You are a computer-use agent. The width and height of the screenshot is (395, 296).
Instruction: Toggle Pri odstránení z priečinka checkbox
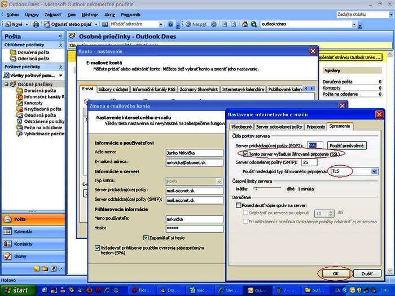[245, 222]
